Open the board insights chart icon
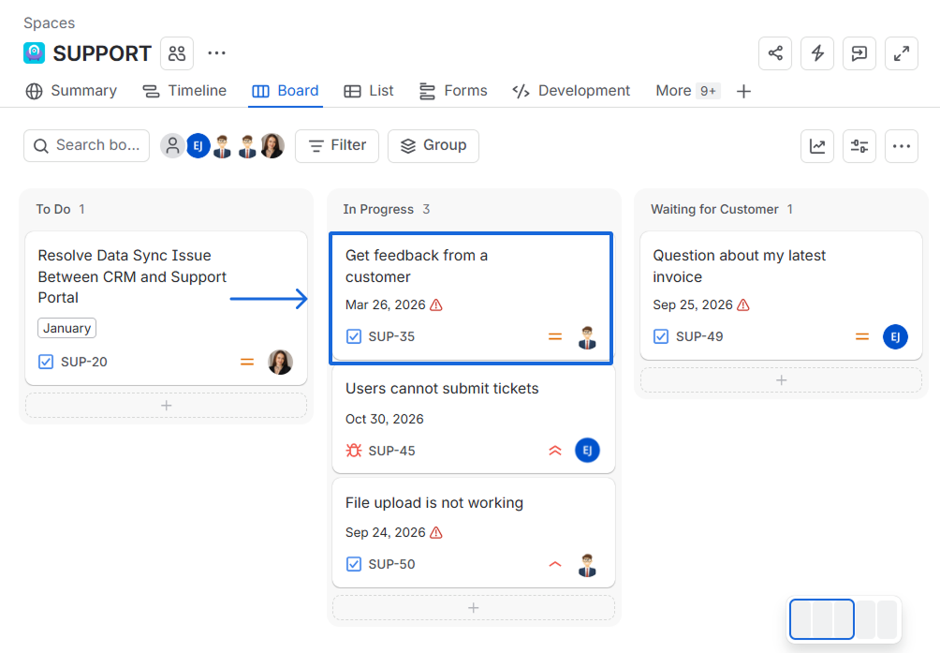Viewport: 940px width, 653px height. click(x=817, y=146)
